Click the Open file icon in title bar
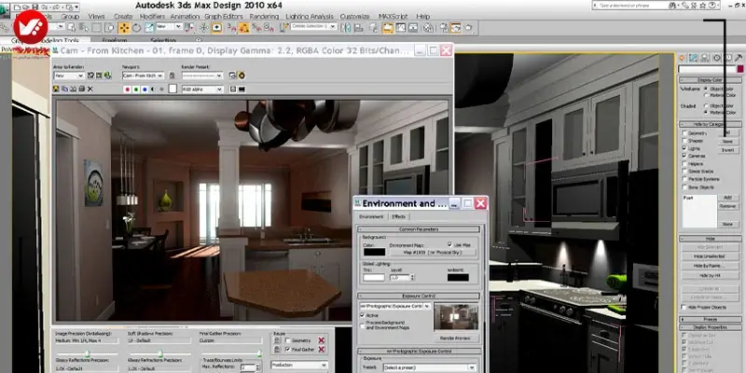Screen dimensions: 746x373 (26, 7)
